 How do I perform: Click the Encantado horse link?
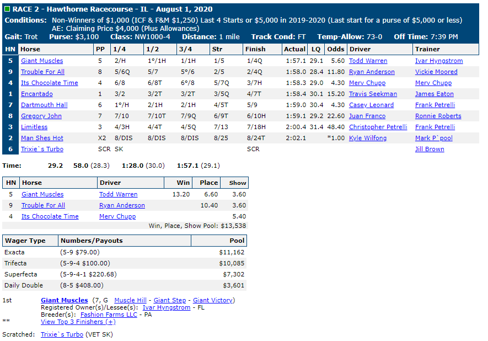tap(37, 94)
